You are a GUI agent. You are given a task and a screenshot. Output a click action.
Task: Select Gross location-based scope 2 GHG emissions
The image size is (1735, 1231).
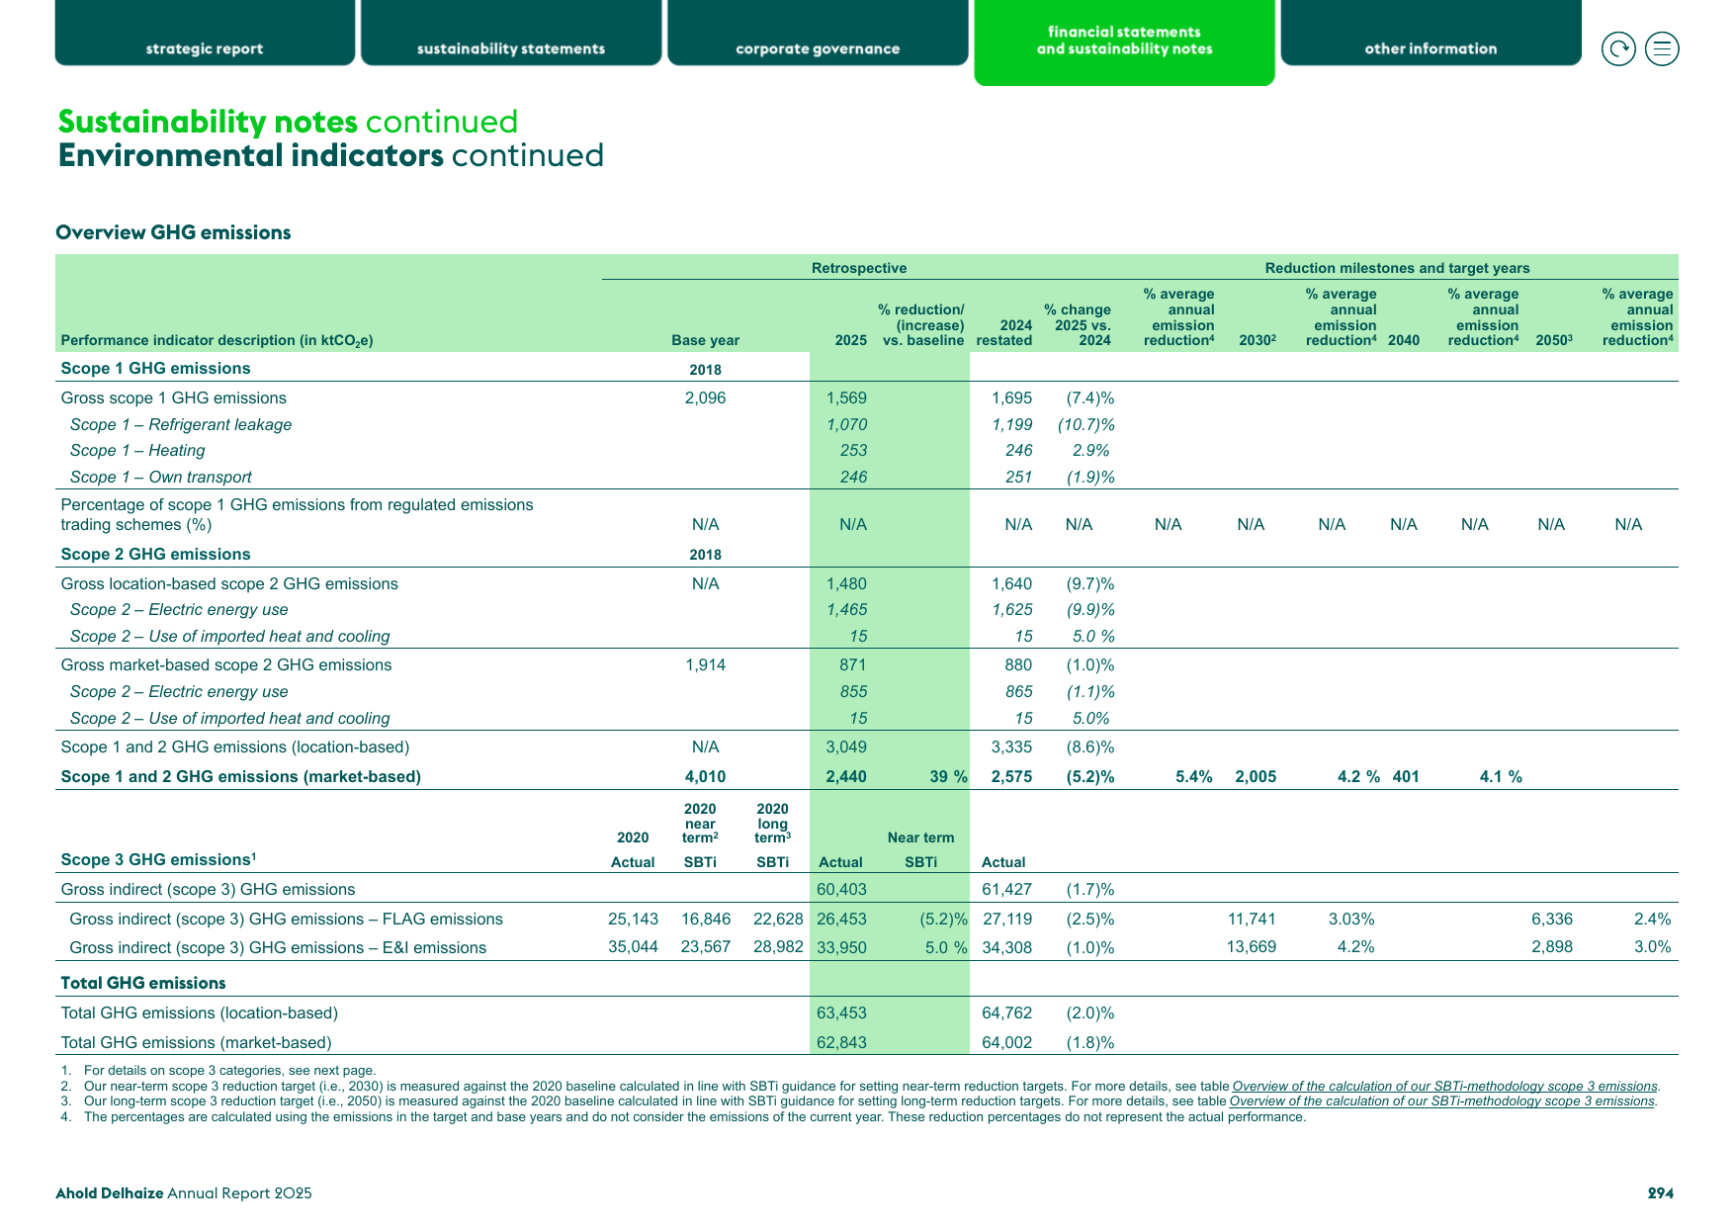(229, 583)
